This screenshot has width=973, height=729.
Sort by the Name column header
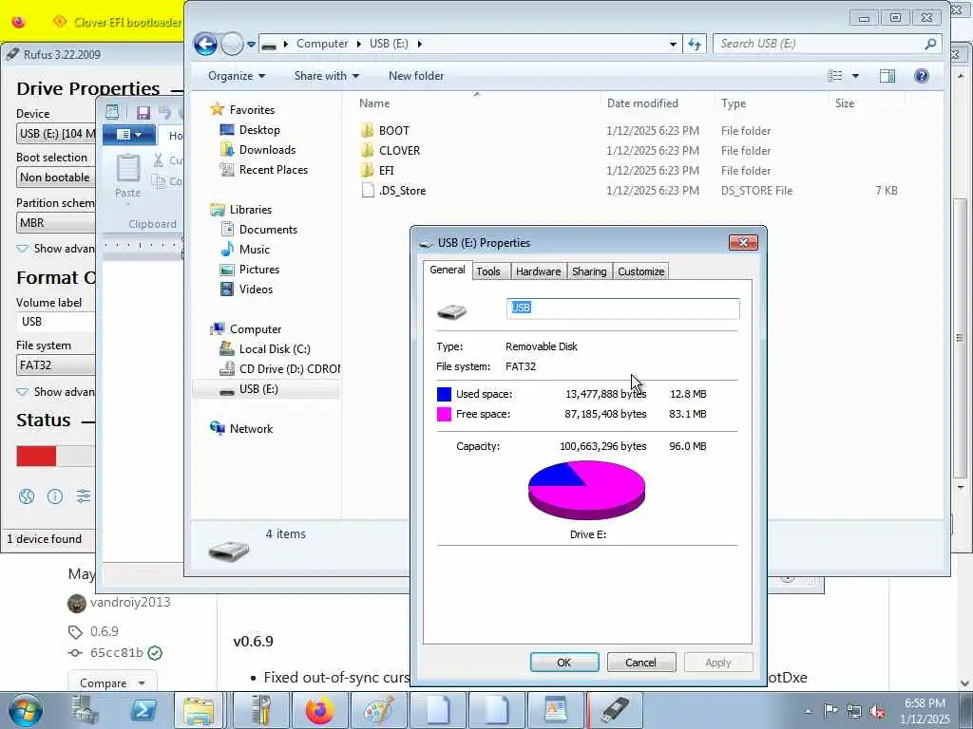(374, 103)
